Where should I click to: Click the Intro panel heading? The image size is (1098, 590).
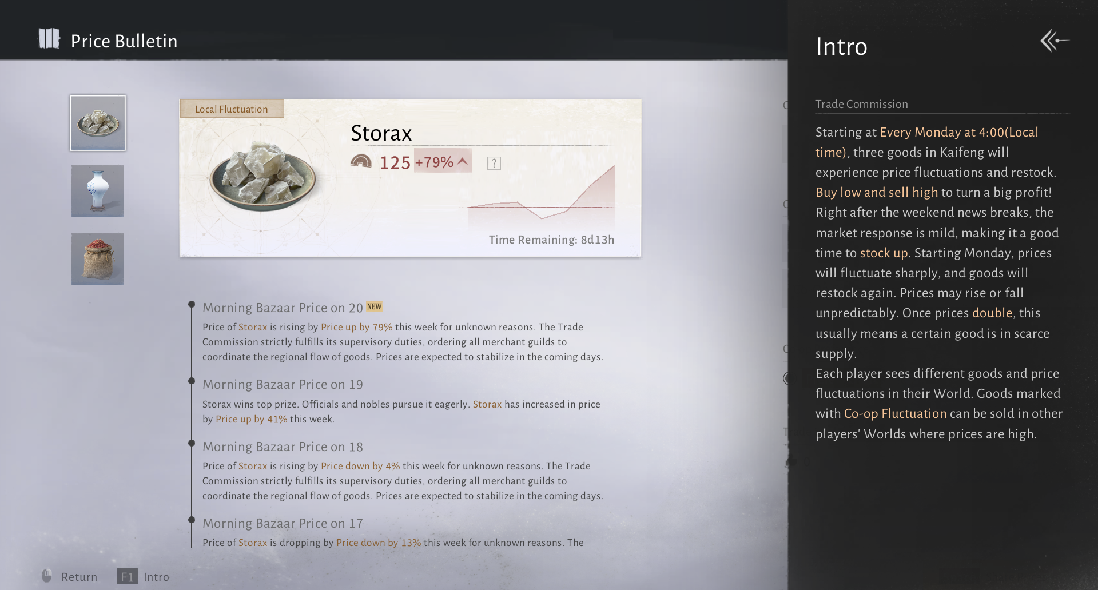[x=841, y=46]
